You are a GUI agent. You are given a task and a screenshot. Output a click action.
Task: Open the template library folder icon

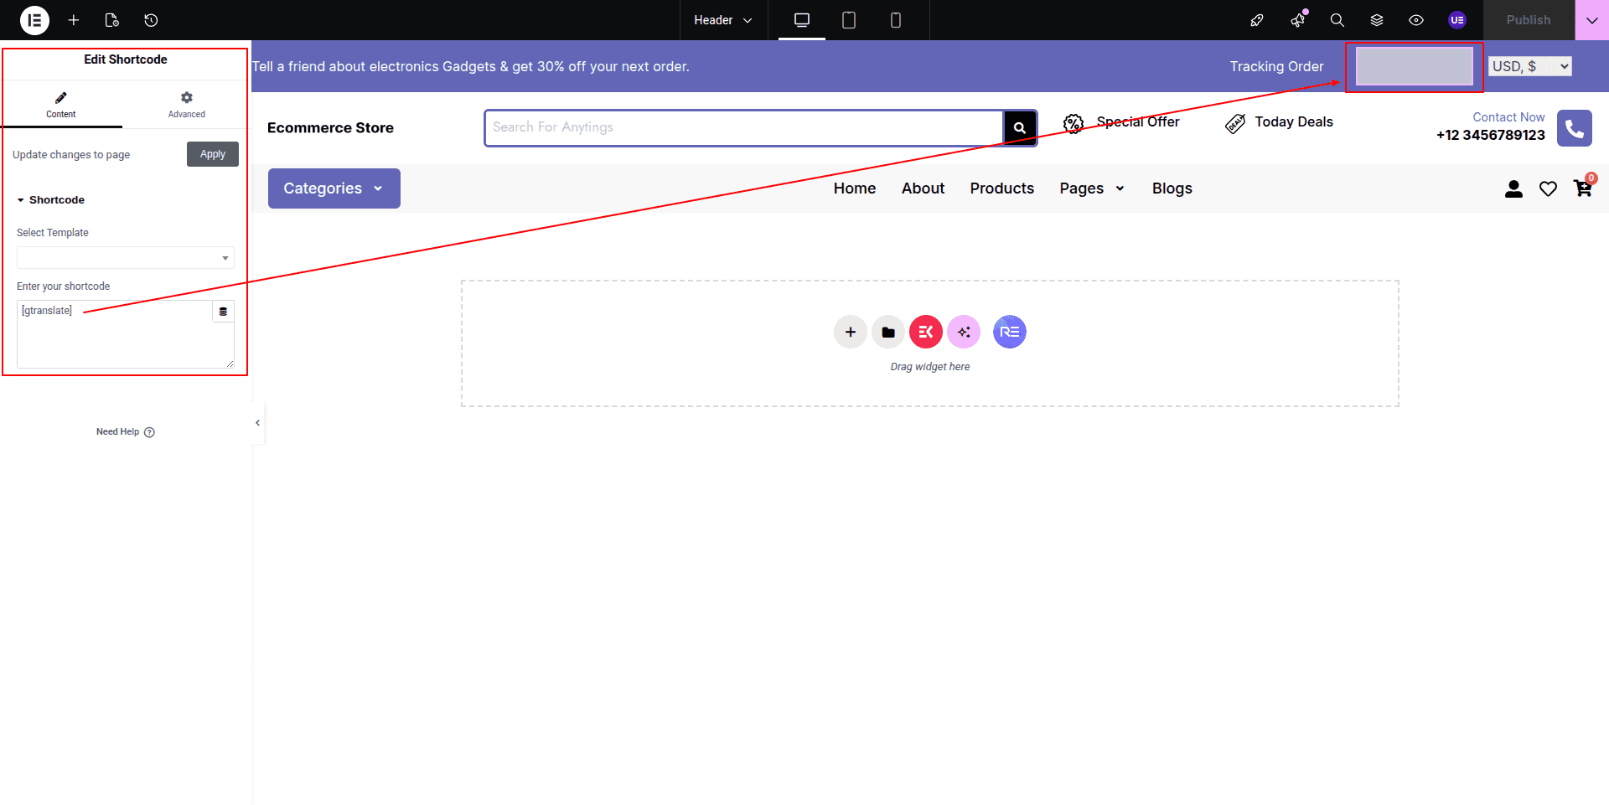[x=887, y=332]
